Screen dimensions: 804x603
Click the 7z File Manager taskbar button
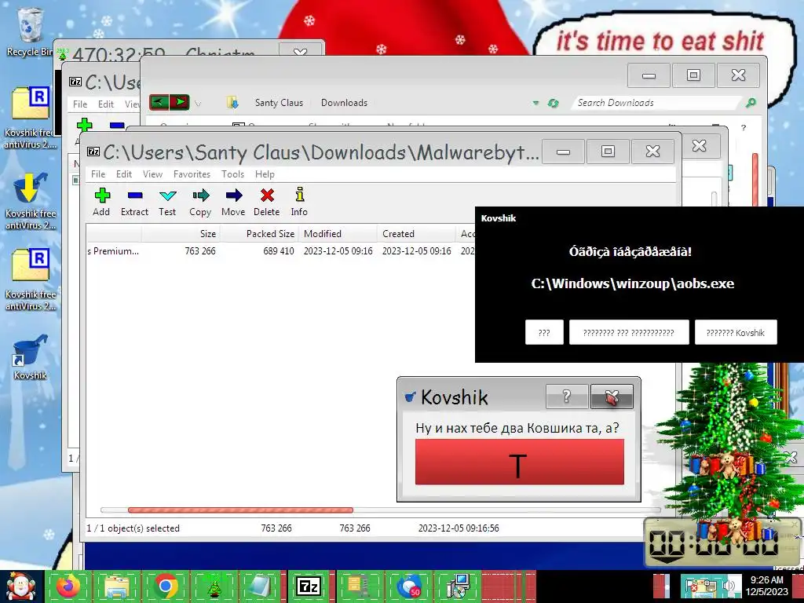pos(309,587)
